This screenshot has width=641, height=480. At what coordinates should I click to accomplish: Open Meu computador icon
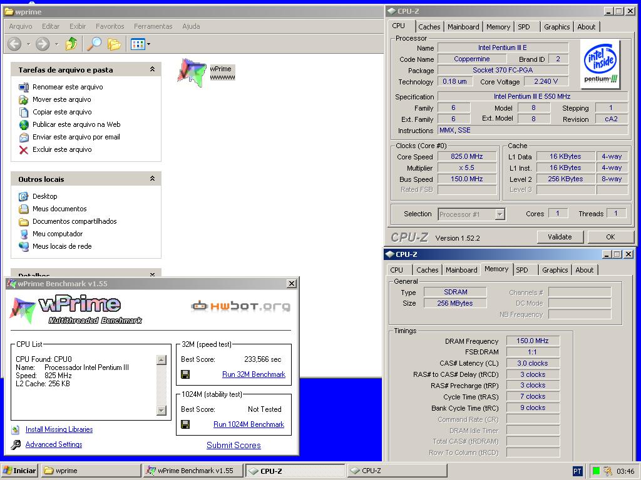(24, 234)
